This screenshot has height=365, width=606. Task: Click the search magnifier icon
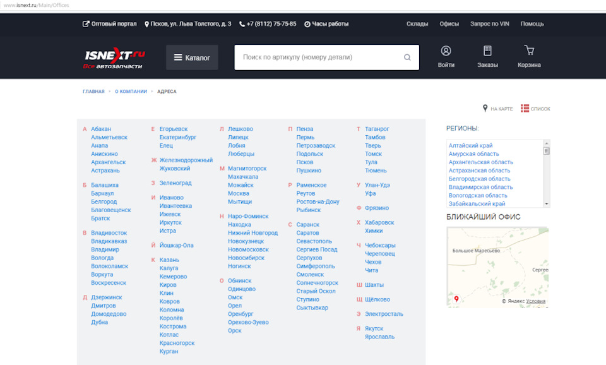407,57
